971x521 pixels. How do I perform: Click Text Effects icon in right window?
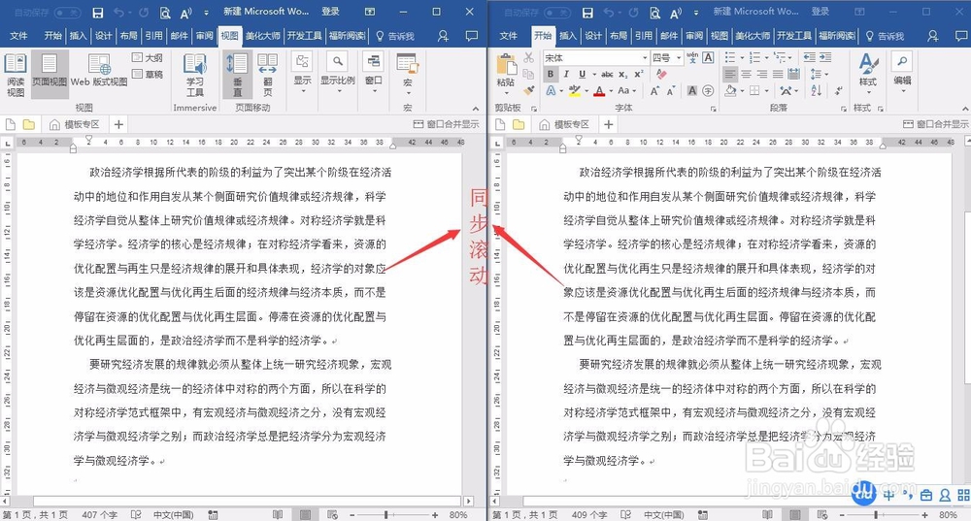tap(551, 91)
